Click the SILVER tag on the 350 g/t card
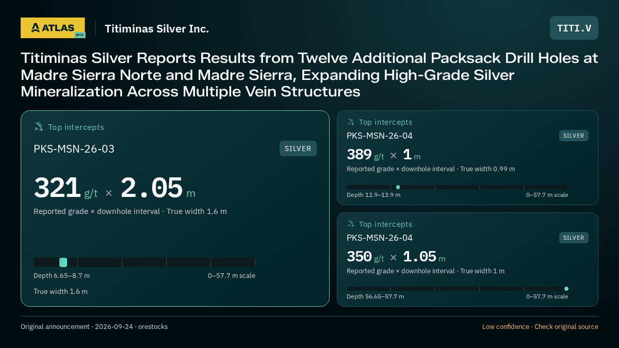 tap(574, 238)
